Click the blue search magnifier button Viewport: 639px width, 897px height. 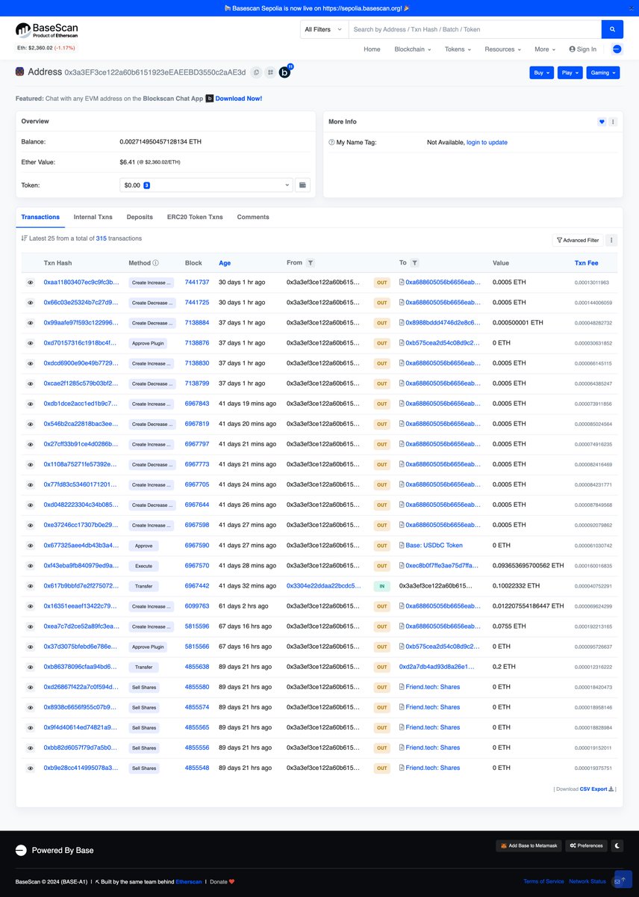tap(612, 29)
